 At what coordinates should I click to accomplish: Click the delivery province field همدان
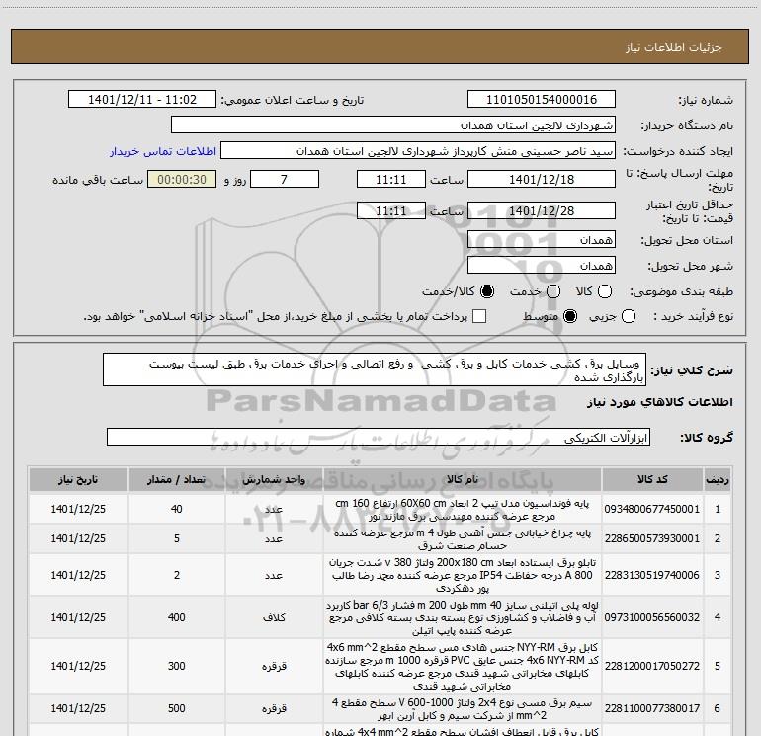click(542, 239)
